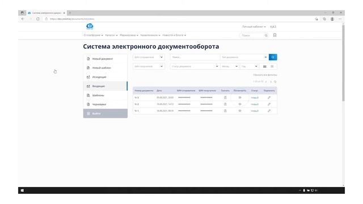Open the Тип документа dropdown
The image size is (363, 204).
point(244,57)
